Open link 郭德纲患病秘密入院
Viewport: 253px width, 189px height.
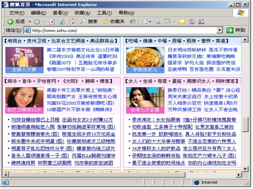click(x=33, y=127)
